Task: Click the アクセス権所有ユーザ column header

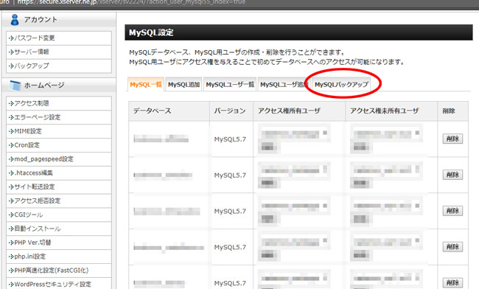Action: click(x=299, y=111)
